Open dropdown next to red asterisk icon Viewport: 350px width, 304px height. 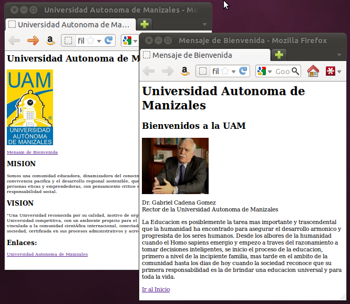click(x=339, y=72)
